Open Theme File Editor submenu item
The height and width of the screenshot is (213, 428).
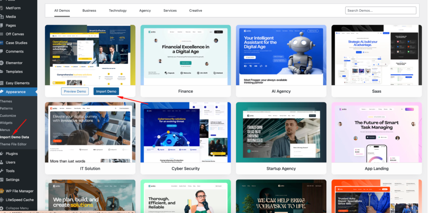13,144
